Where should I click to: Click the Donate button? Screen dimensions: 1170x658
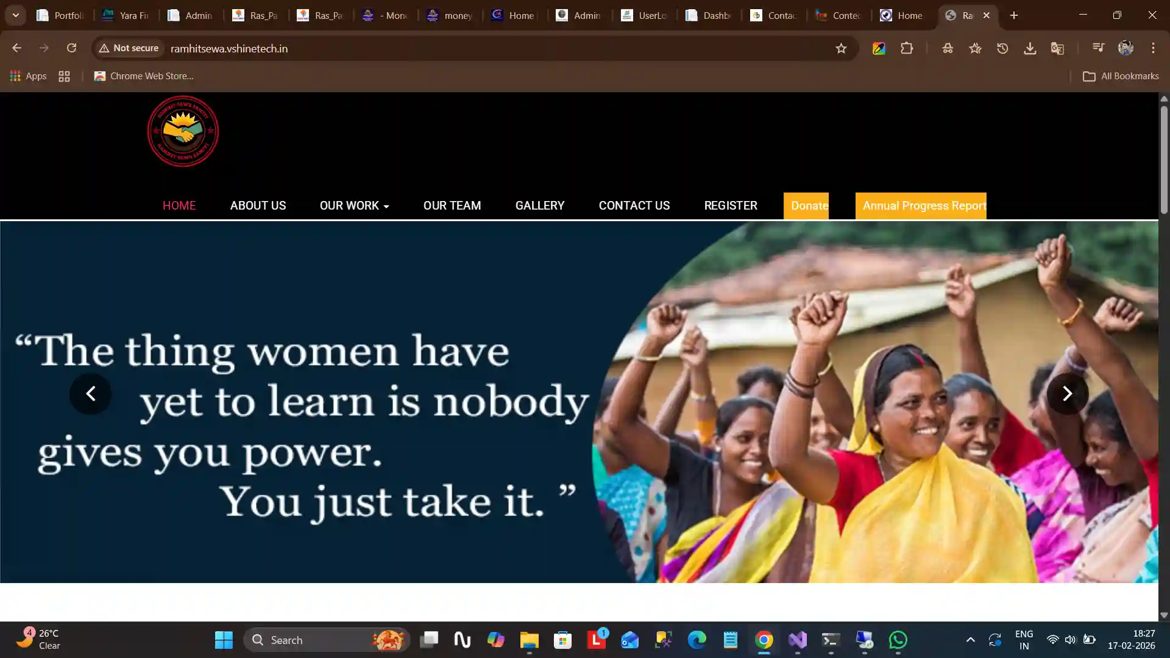806,206
